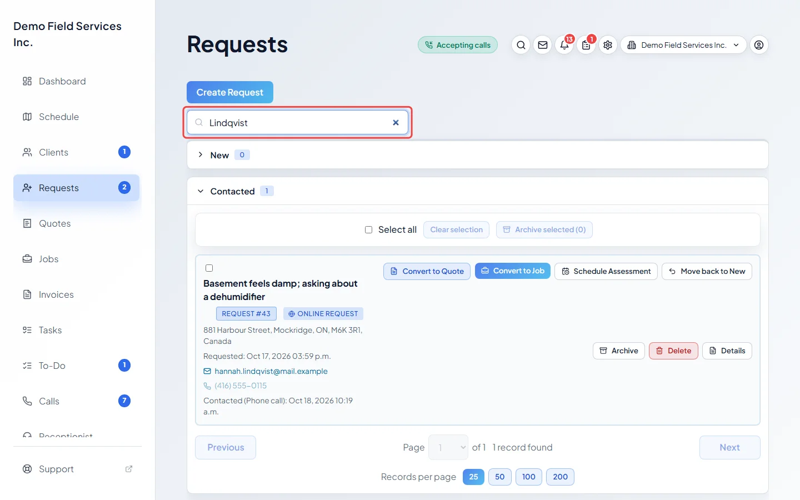Click Move back to New button
The height and width of the screenshot is (500, 800).
point(707,271)
